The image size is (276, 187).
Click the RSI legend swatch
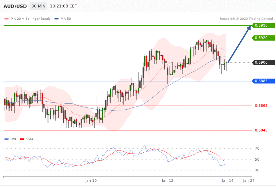point(6,139)
